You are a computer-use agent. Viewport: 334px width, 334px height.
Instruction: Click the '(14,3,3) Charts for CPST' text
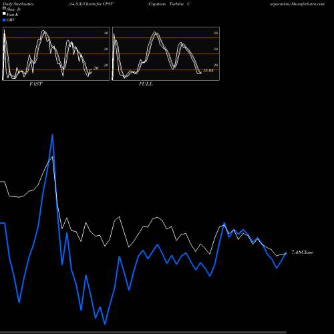pyautogui.click(x=91, y=4)
